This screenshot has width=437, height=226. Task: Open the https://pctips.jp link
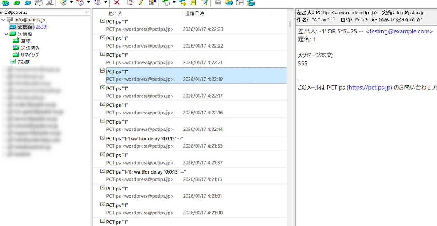370,88
